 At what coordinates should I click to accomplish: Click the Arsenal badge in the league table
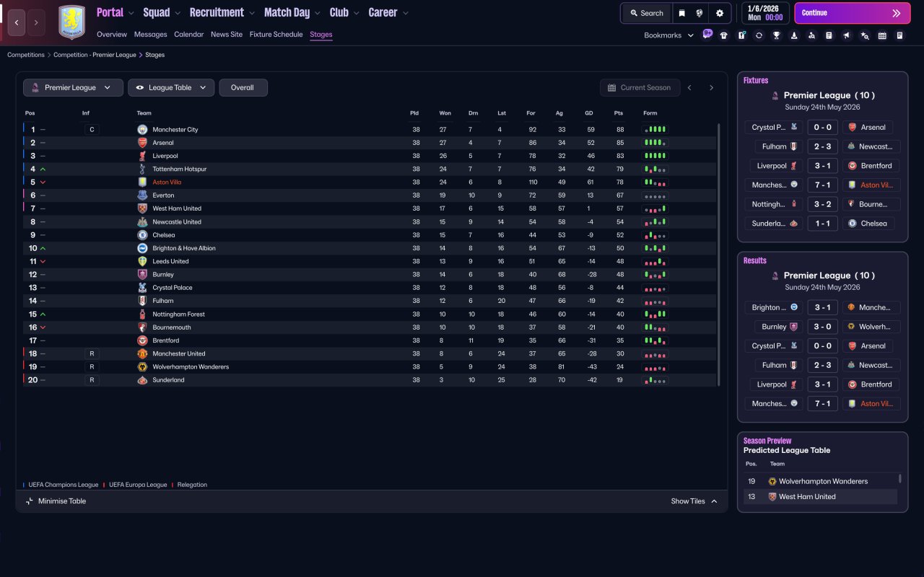tap(142, 143)
